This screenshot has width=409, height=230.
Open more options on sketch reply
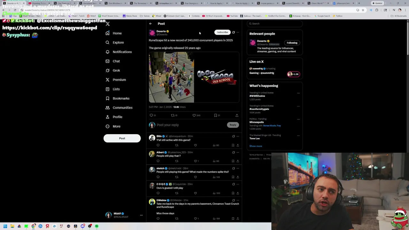coord(238,168)
